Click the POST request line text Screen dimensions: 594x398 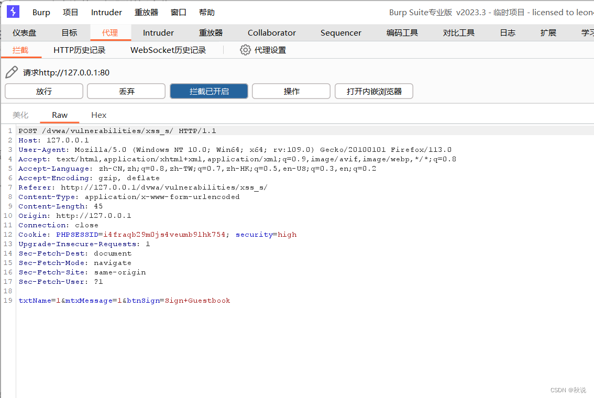[117, 130]
